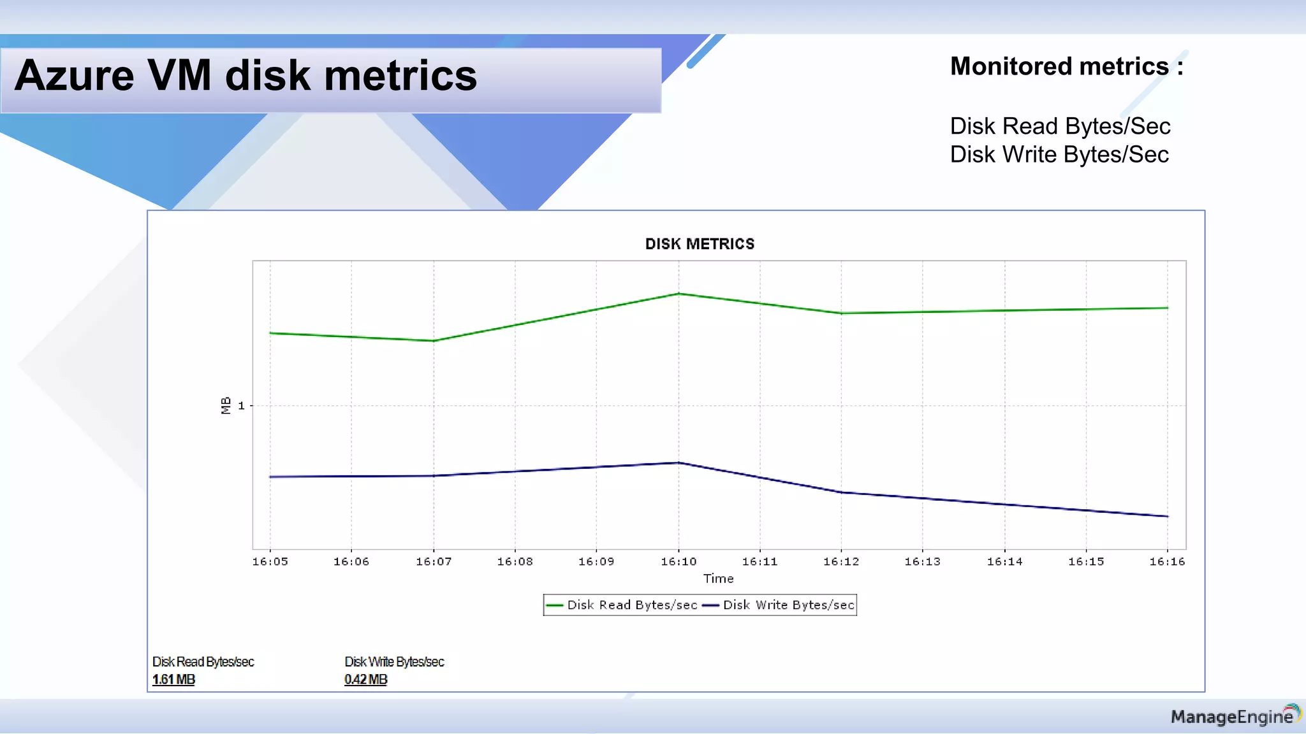Click the Time x-axis title
The width and height of the screenshot is (1306, 734).
(719, 579)
